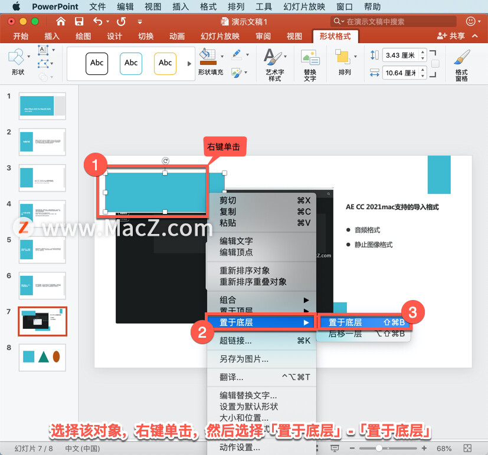Switch to the 绘图 ribbon tab
The height and width of the screenshot is (455, 488).
pyautogui.click(x=83, y=37)
